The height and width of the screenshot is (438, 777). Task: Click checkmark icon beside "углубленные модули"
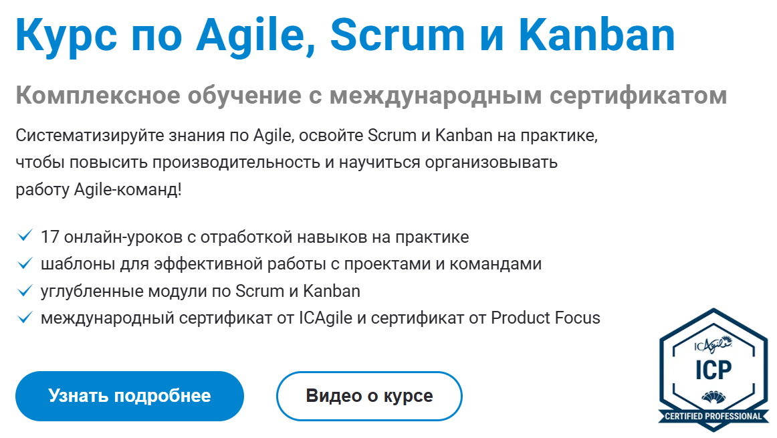click(x=25, y=291)
